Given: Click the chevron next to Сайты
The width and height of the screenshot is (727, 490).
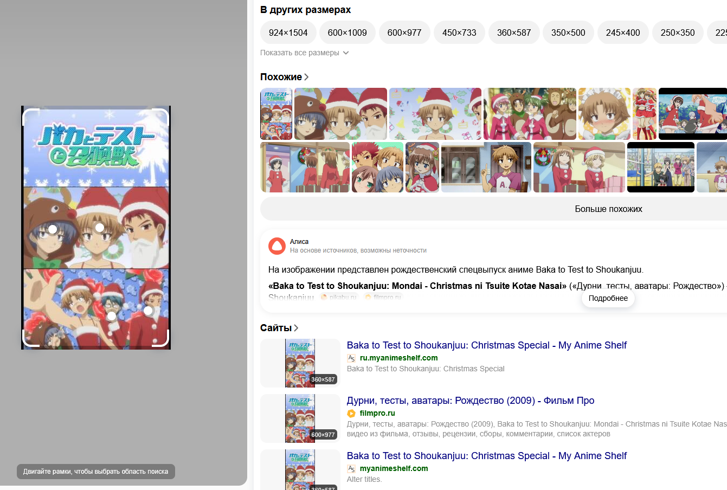Looking at the screenshot, I should coord(296,328).
